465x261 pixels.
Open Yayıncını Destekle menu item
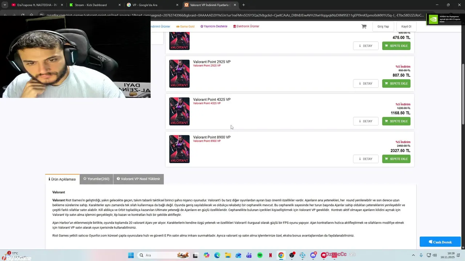[214, 26]
